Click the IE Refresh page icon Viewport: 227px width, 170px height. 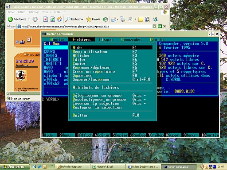[x=53, y=19]
